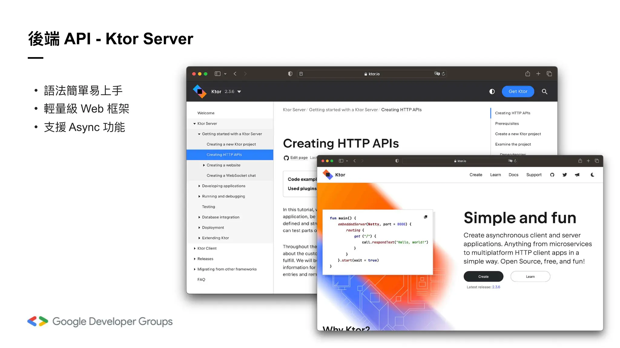This screenshot has height=348, width=620.
Task: Reload the page in front Safari window
Action: coord(515,161)
